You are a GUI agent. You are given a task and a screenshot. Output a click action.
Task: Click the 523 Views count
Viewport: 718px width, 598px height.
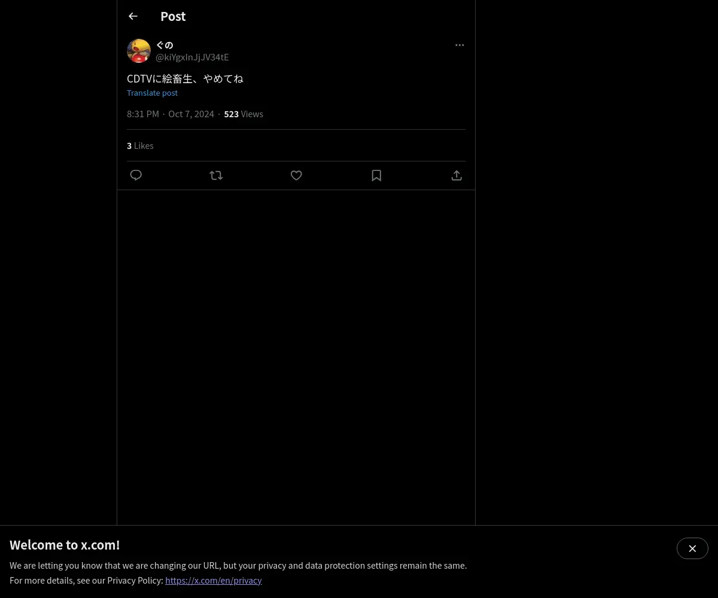tap(244, 114)
